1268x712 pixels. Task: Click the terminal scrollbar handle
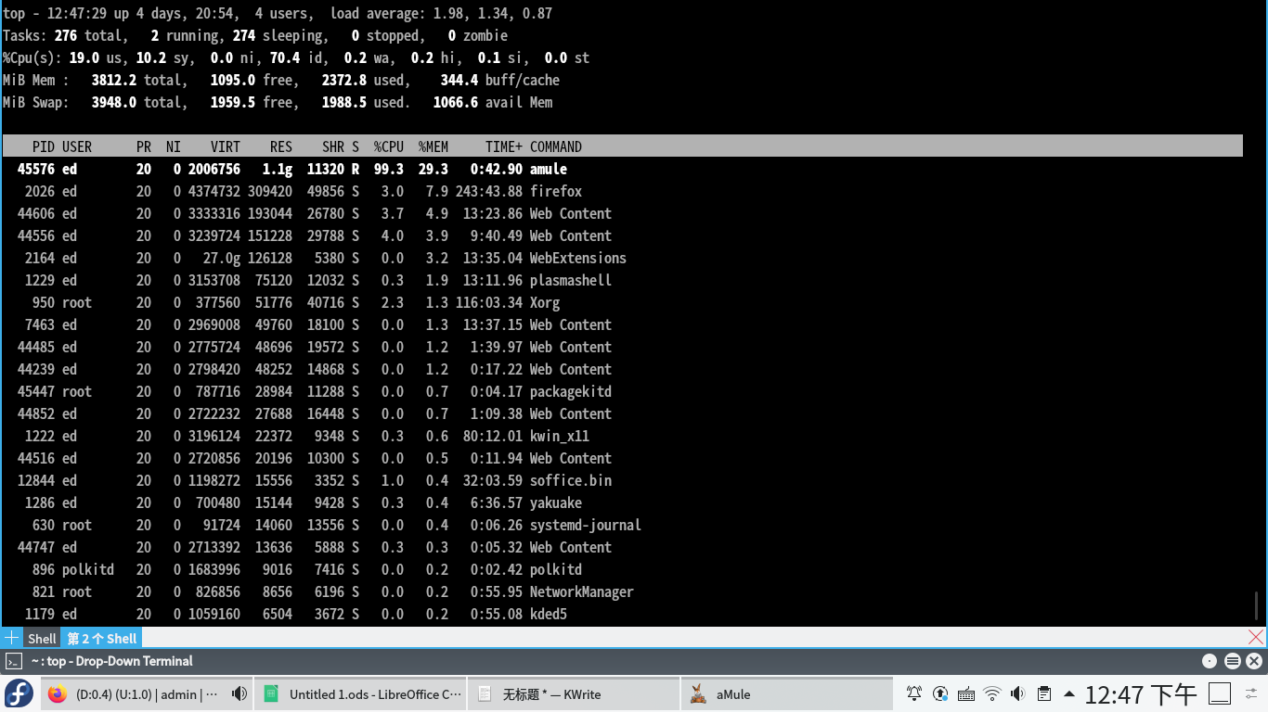[1257, 606]
